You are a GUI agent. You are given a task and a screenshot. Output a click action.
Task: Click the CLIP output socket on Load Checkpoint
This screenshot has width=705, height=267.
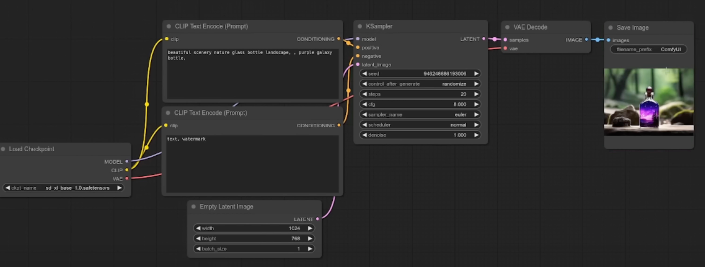(x=127, y=170)
